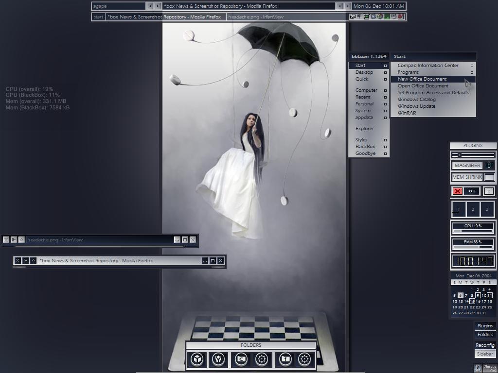498x373 pixels.
Task: Switch to workspace 3 in the pager
Action: click(487, 209)
